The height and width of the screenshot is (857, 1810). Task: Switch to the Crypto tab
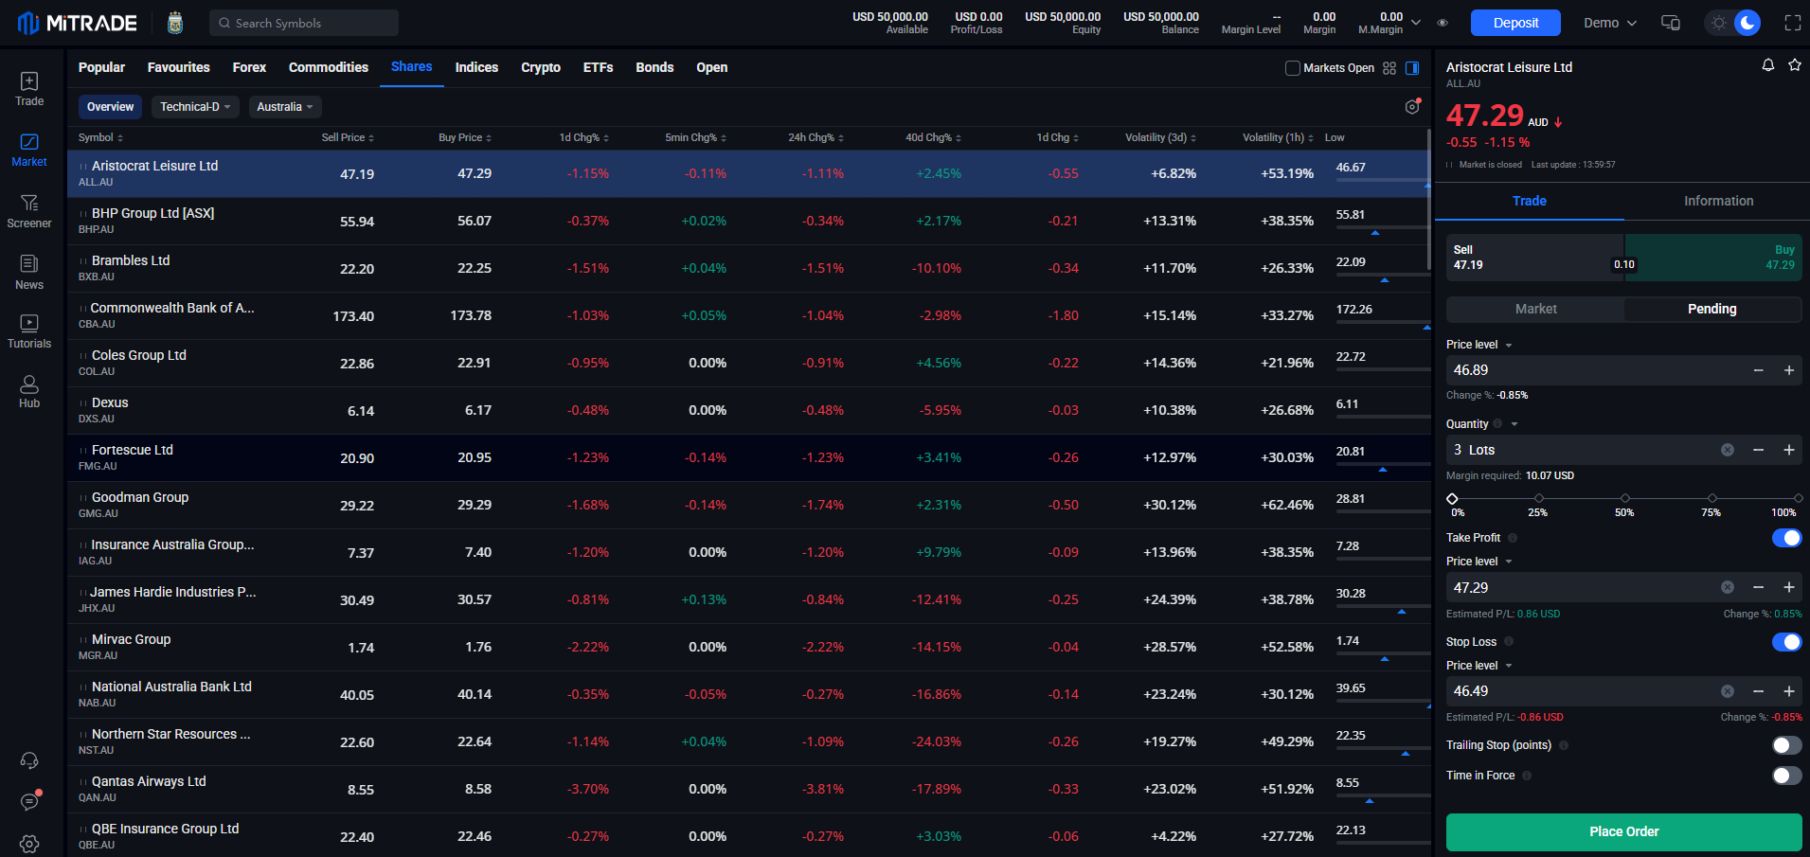click(x=540, y=67)
